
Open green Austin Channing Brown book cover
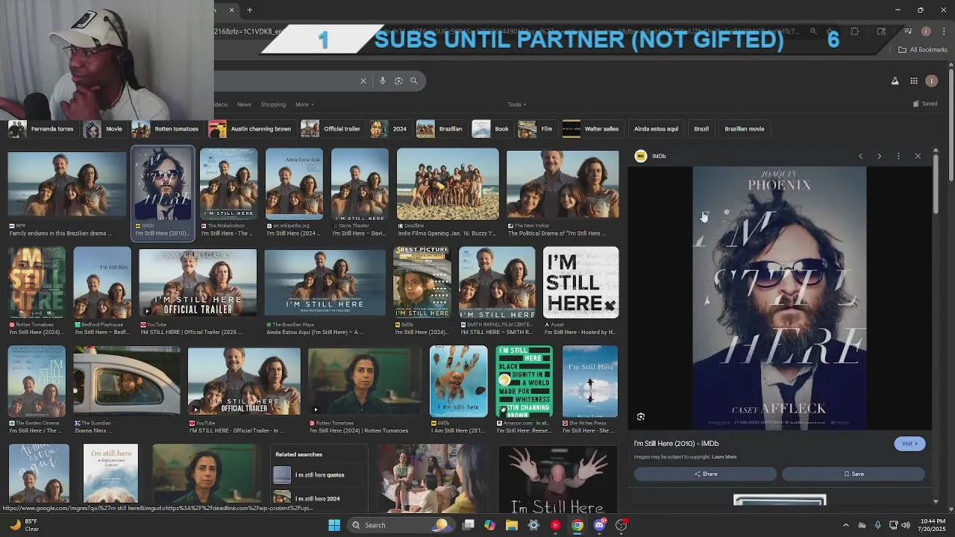pos(525,381)
